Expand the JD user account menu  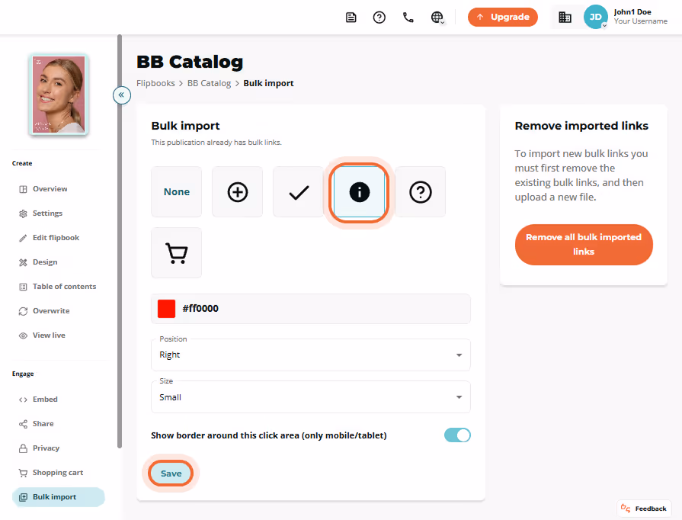(x=595, y=17)
